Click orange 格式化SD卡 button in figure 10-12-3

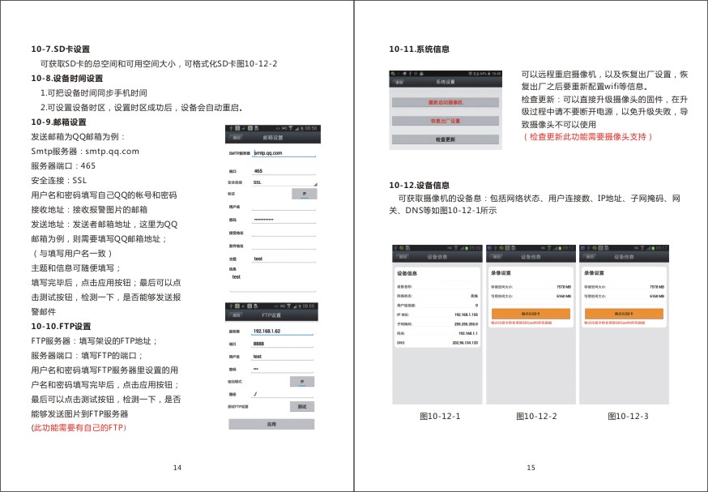pos(624,314)
